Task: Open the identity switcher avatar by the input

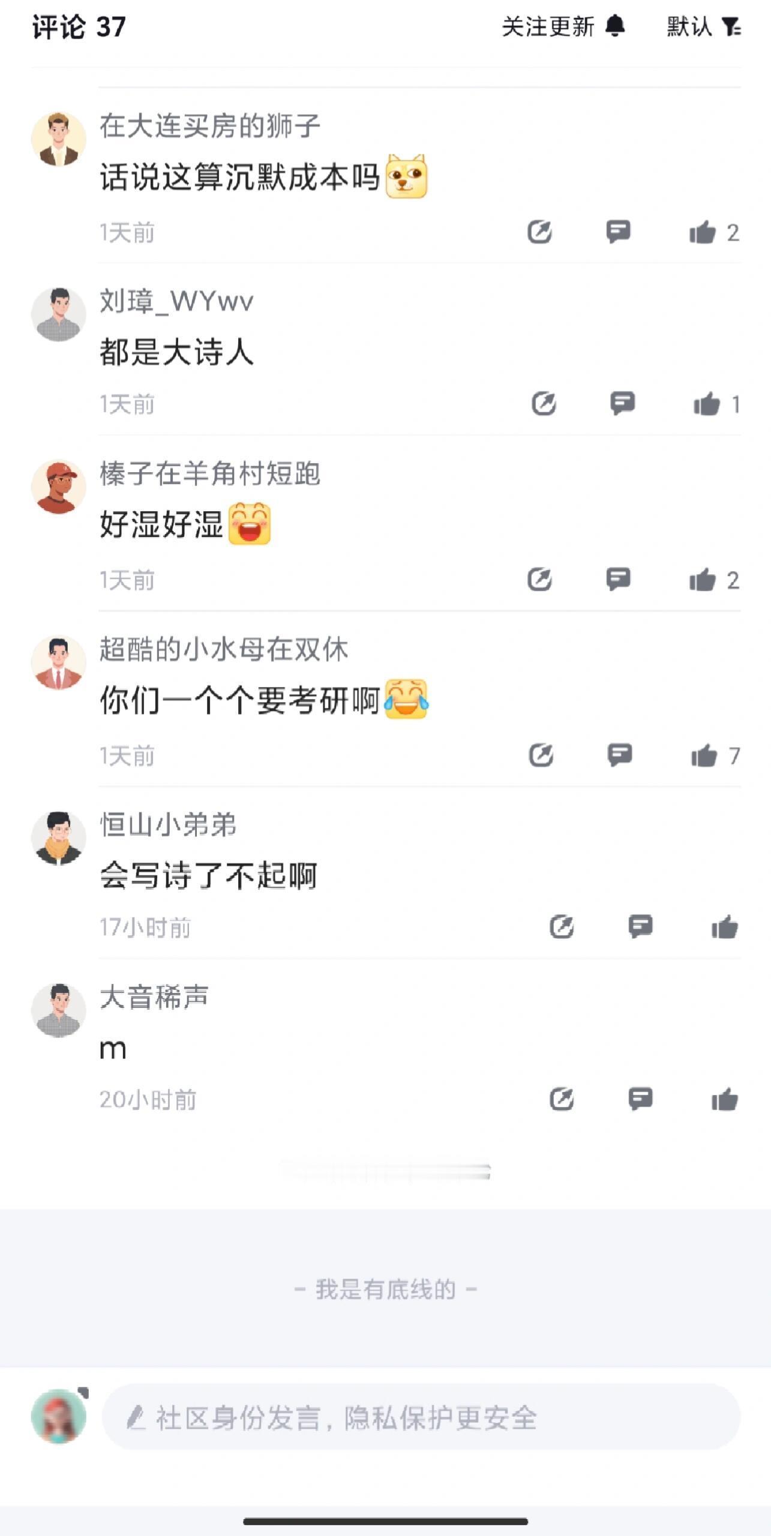Action: pyautogui.click(x=59, y=1416)
